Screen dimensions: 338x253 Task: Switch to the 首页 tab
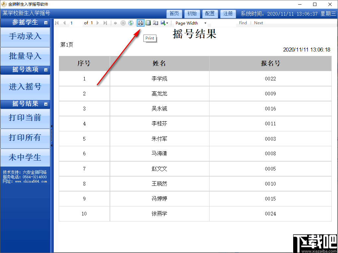pos(174,14)
